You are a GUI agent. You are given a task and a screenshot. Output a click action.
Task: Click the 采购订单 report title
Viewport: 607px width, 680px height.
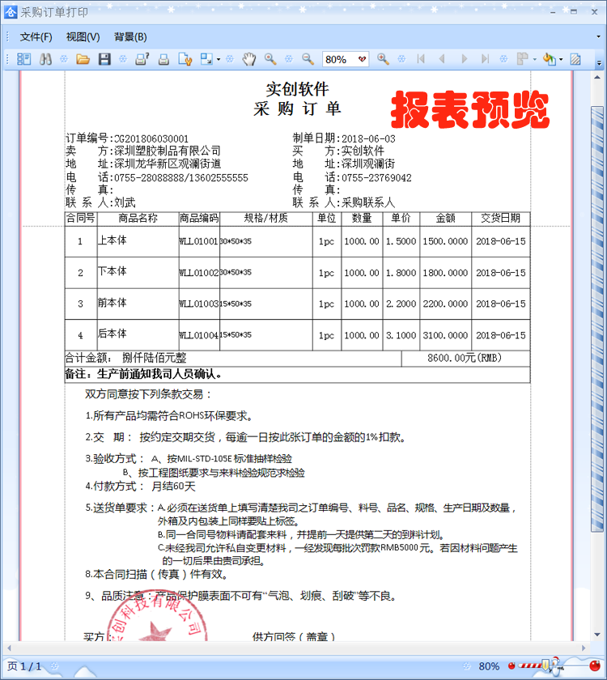coord(297,108)
